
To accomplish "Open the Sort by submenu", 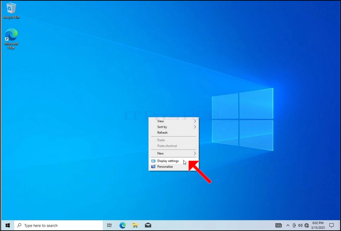I will click(x=173, y=127).
